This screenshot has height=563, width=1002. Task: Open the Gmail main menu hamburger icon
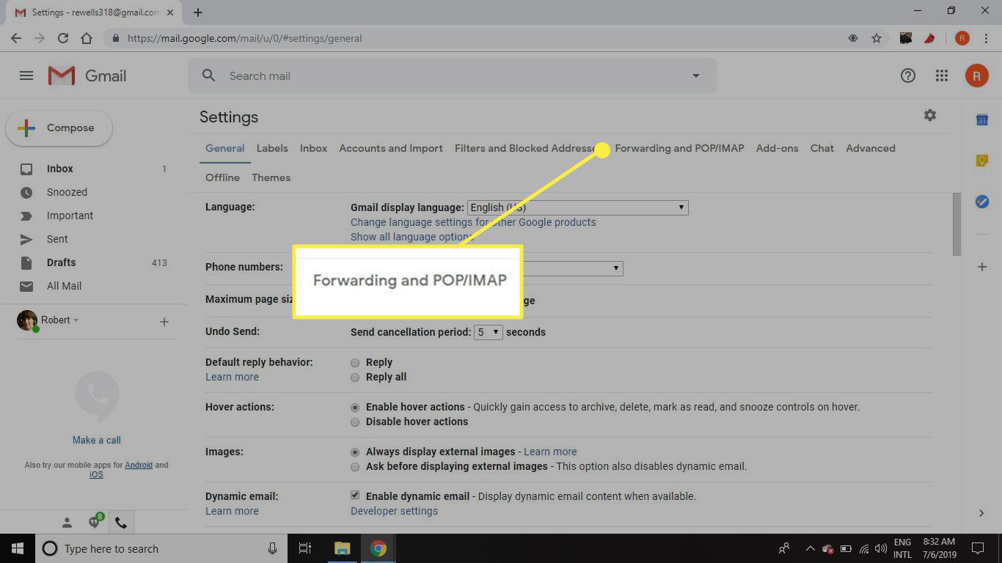(x=26, y=76)
